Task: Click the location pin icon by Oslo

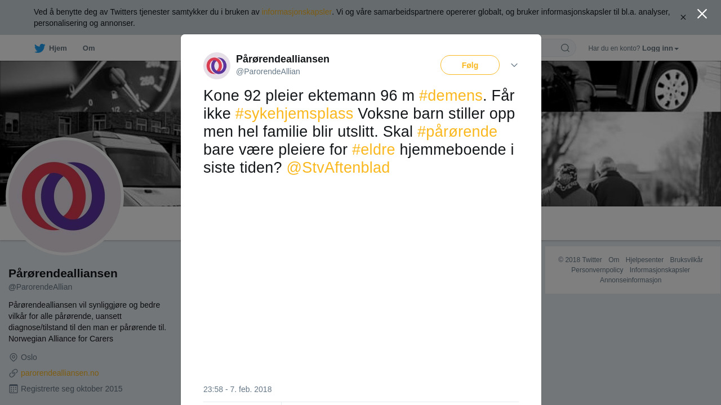Action: click(x=14, y=357)
